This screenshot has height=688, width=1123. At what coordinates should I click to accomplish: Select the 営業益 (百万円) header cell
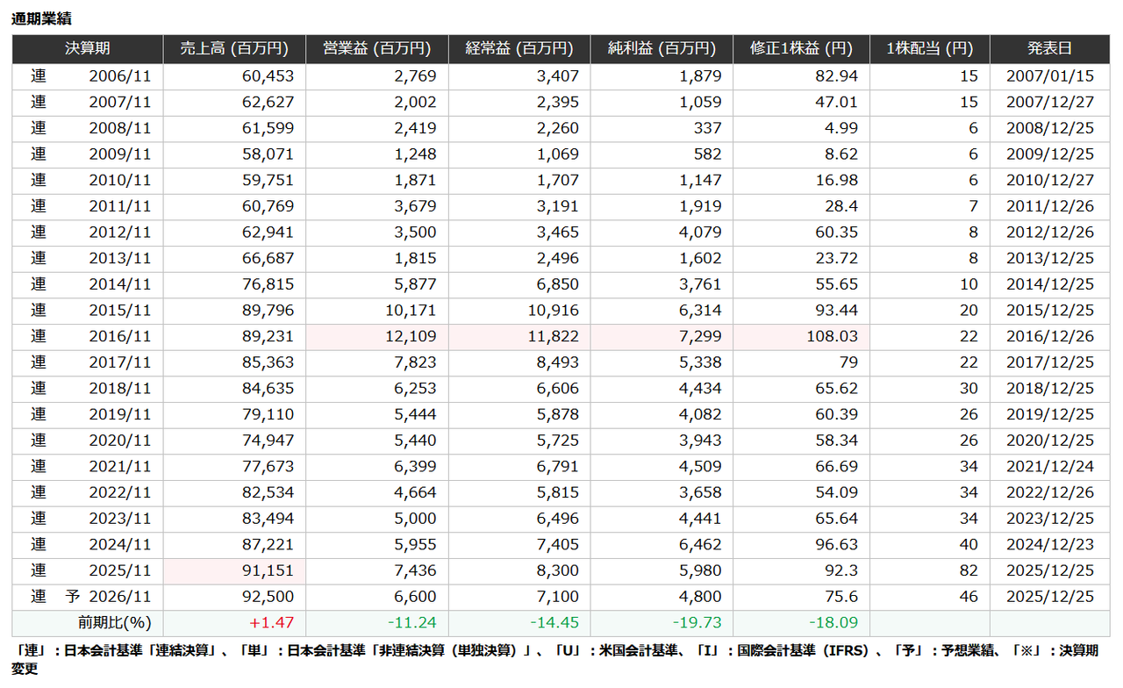(376, 49)
